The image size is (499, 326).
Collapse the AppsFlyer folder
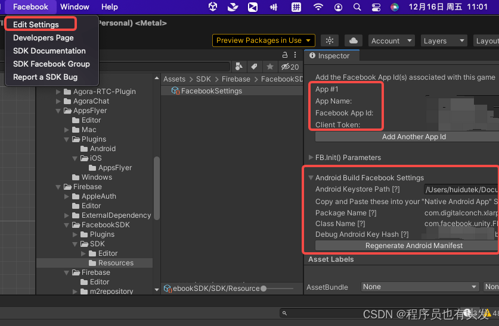point(58,111)
